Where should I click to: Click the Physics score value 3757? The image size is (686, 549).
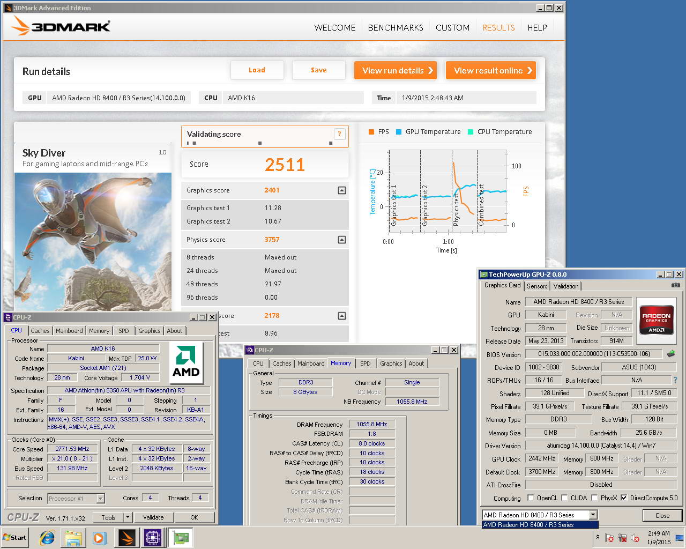tap(272, 240)
